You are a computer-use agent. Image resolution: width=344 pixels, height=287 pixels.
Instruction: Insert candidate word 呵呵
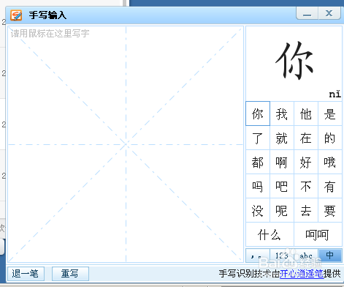[x=318, y=234]
